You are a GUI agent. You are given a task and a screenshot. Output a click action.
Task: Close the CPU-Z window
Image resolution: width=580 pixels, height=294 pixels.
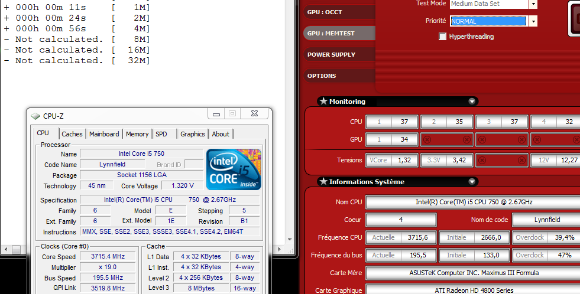coord(254,114)
